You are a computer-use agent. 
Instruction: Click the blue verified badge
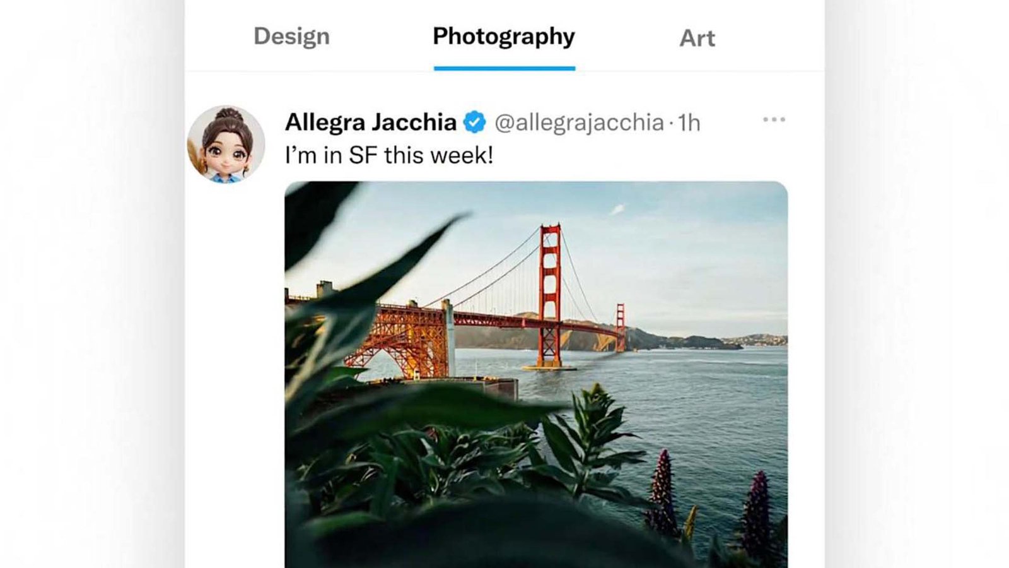[x=474, y=122]
